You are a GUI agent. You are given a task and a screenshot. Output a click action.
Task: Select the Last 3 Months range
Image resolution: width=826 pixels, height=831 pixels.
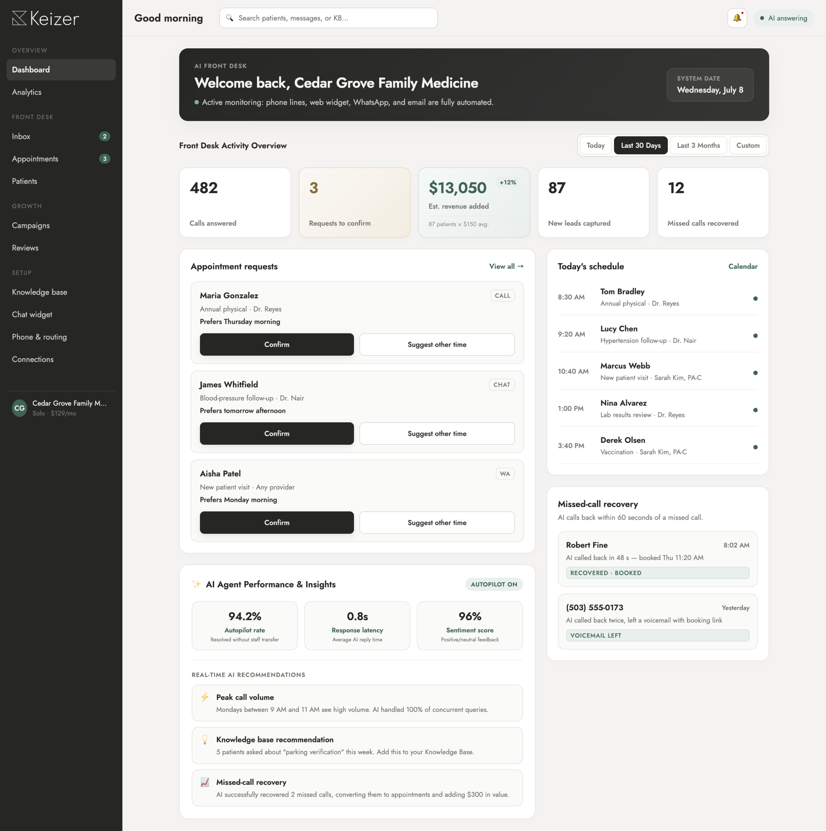coord(698,145)
